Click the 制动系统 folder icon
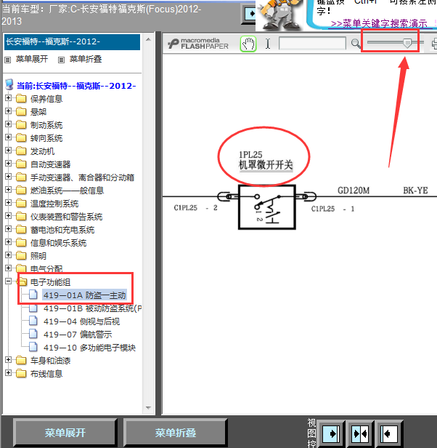Image resolution: width=437 pixels, height=448 pixels. coord(21,124)
